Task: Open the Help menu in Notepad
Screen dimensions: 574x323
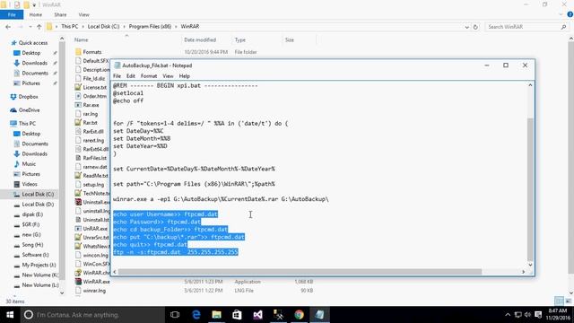Action: (x=184, y=76)
